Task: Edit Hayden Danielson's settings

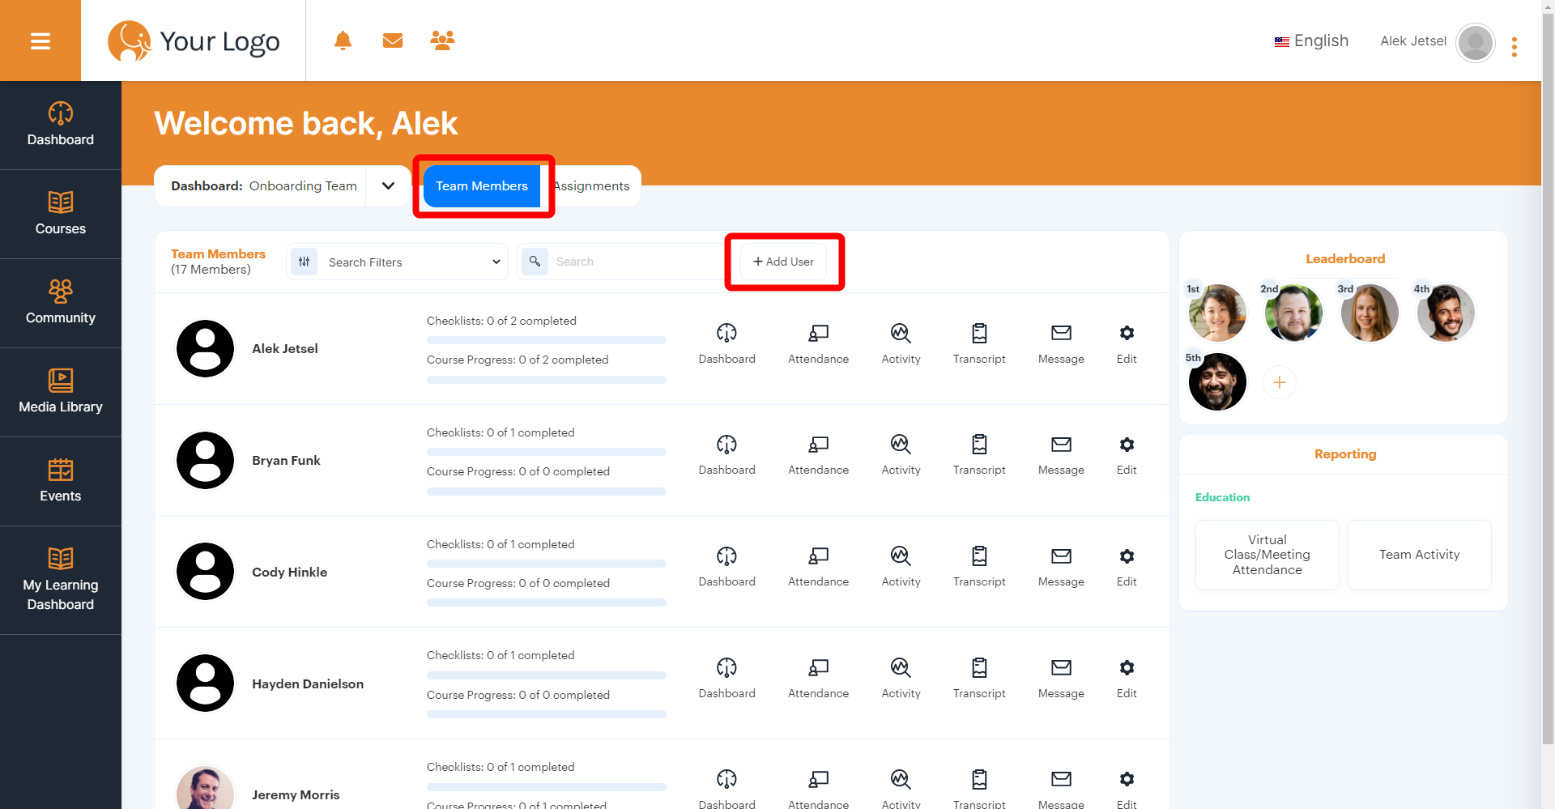Action: (1127, 679)
